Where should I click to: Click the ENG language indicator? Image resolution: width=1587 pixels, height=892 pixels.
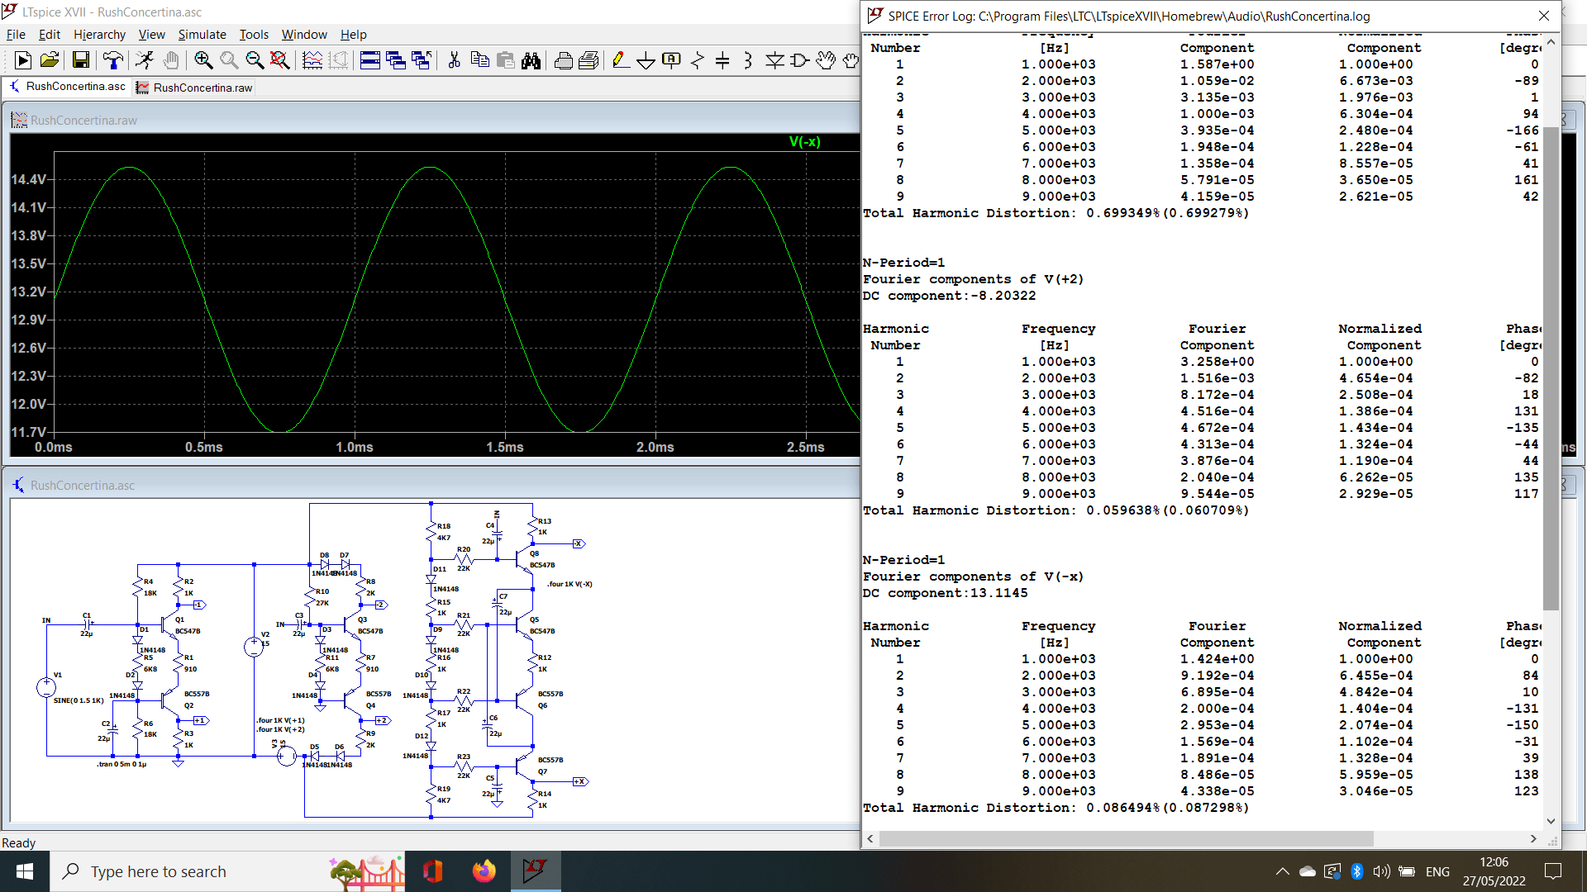coord(1437,871)
